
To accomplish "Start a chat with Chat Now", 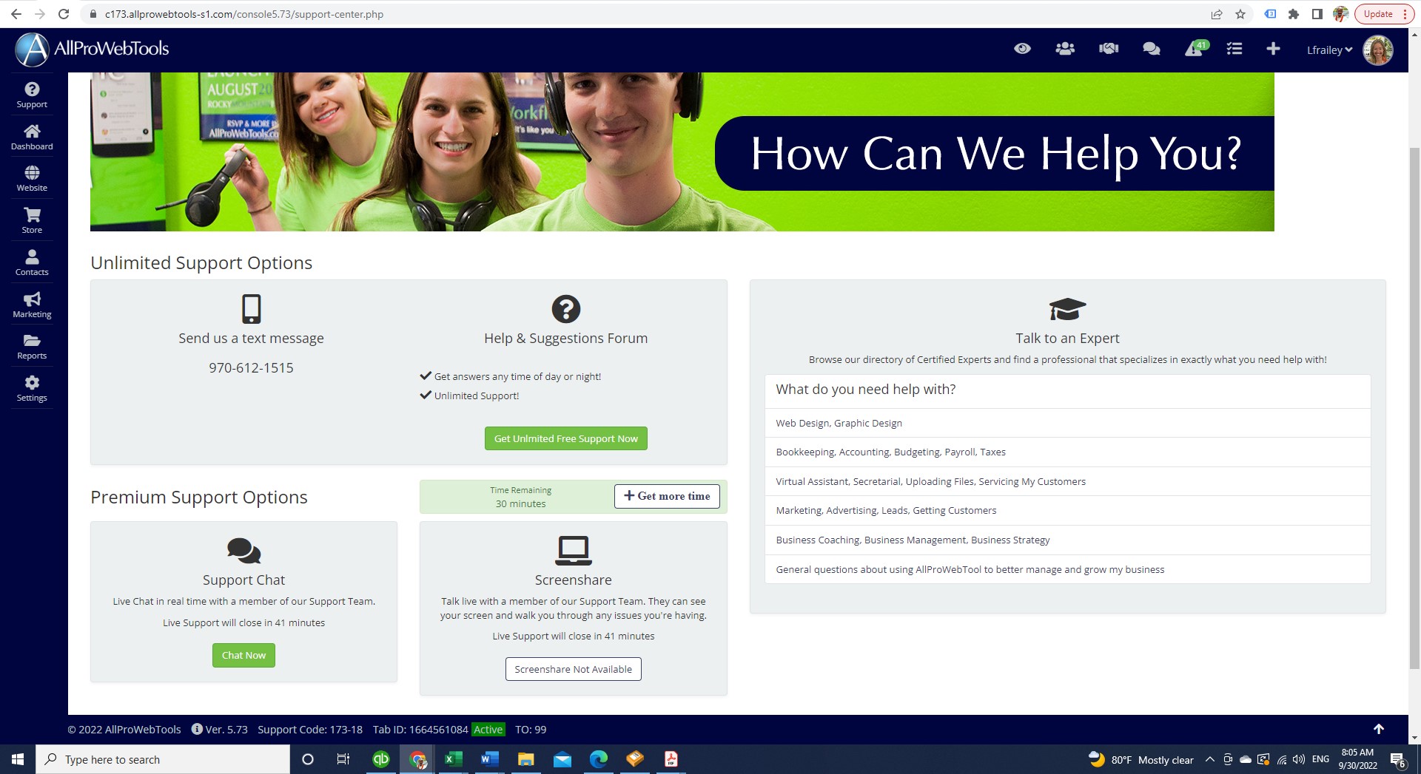I will coord(243,655).
